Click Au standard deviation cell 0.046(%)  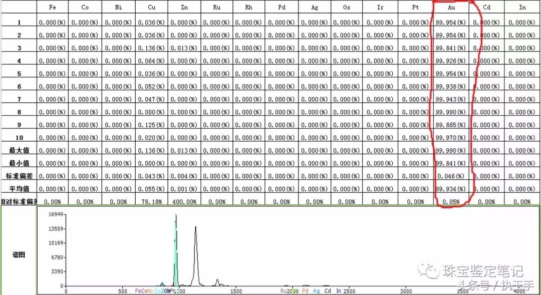(451, 176)
